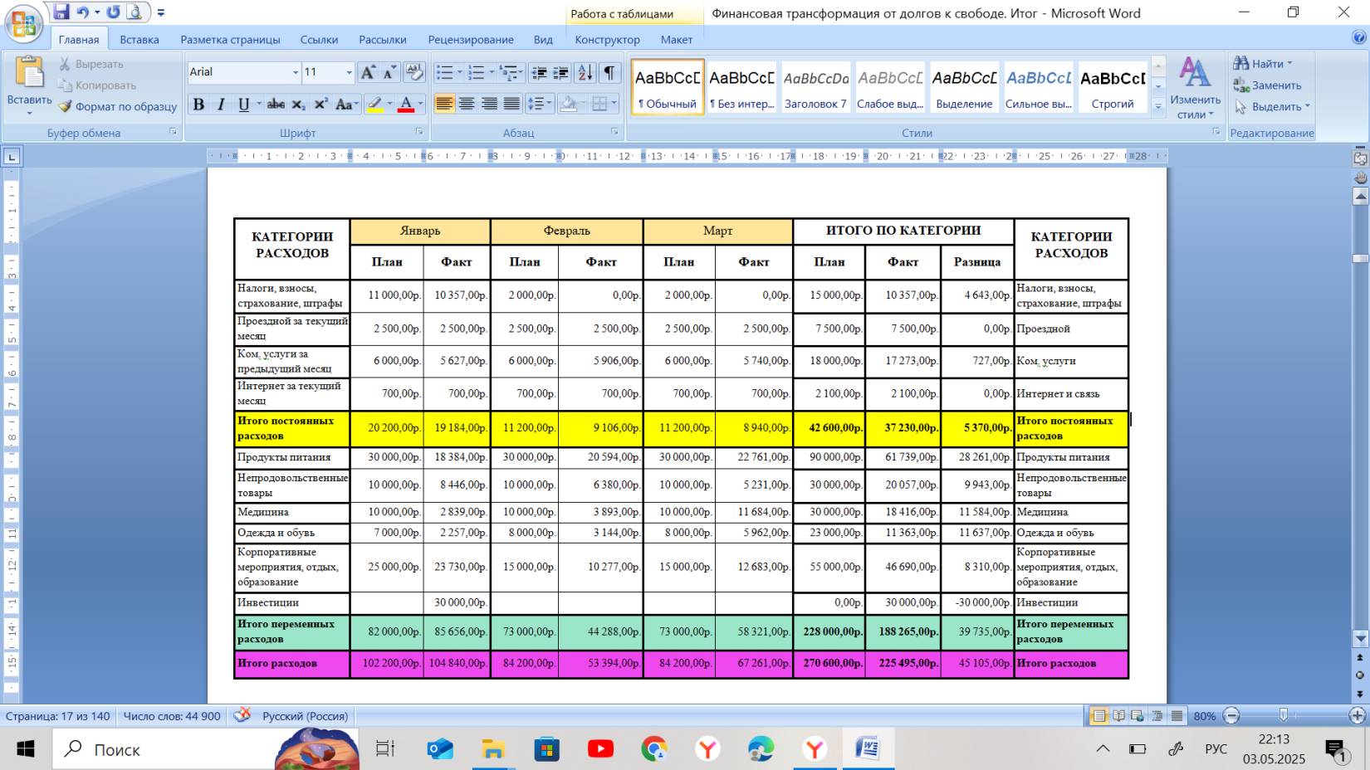
Task: Click the Redo arrow in quick access toolbar
Action: coord(114,12)
